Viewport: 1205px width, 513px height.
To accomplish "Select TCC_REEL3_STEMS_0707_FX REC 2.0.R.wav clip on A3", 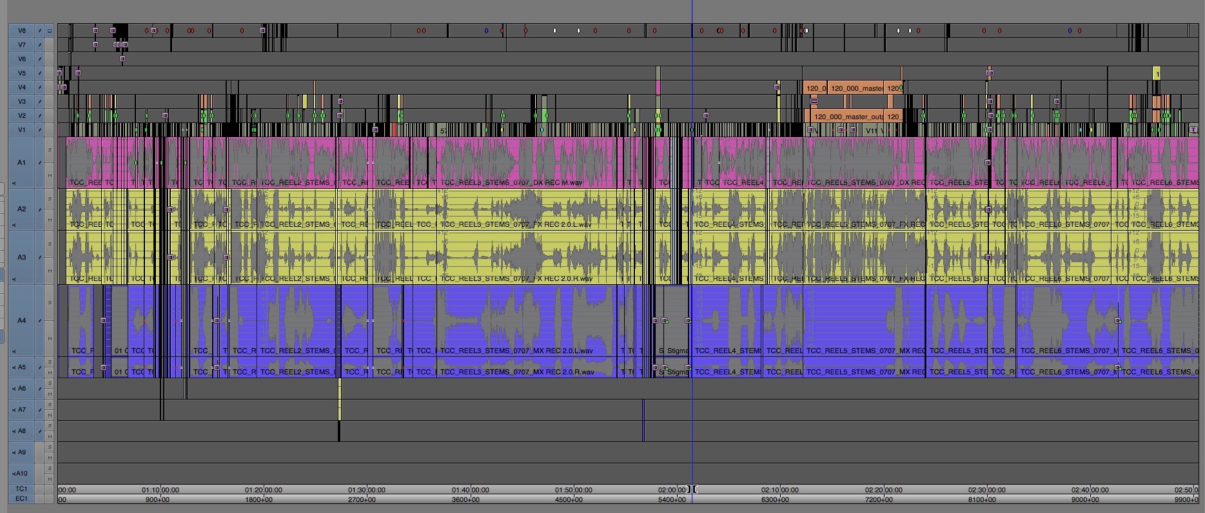I will coord(527,258).
